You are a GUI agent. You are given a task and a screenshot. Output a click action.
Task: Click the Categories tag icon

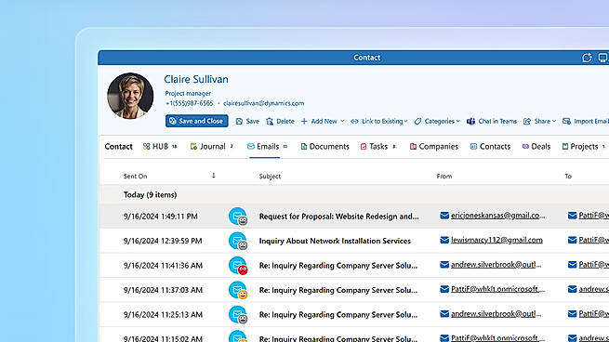417,122
